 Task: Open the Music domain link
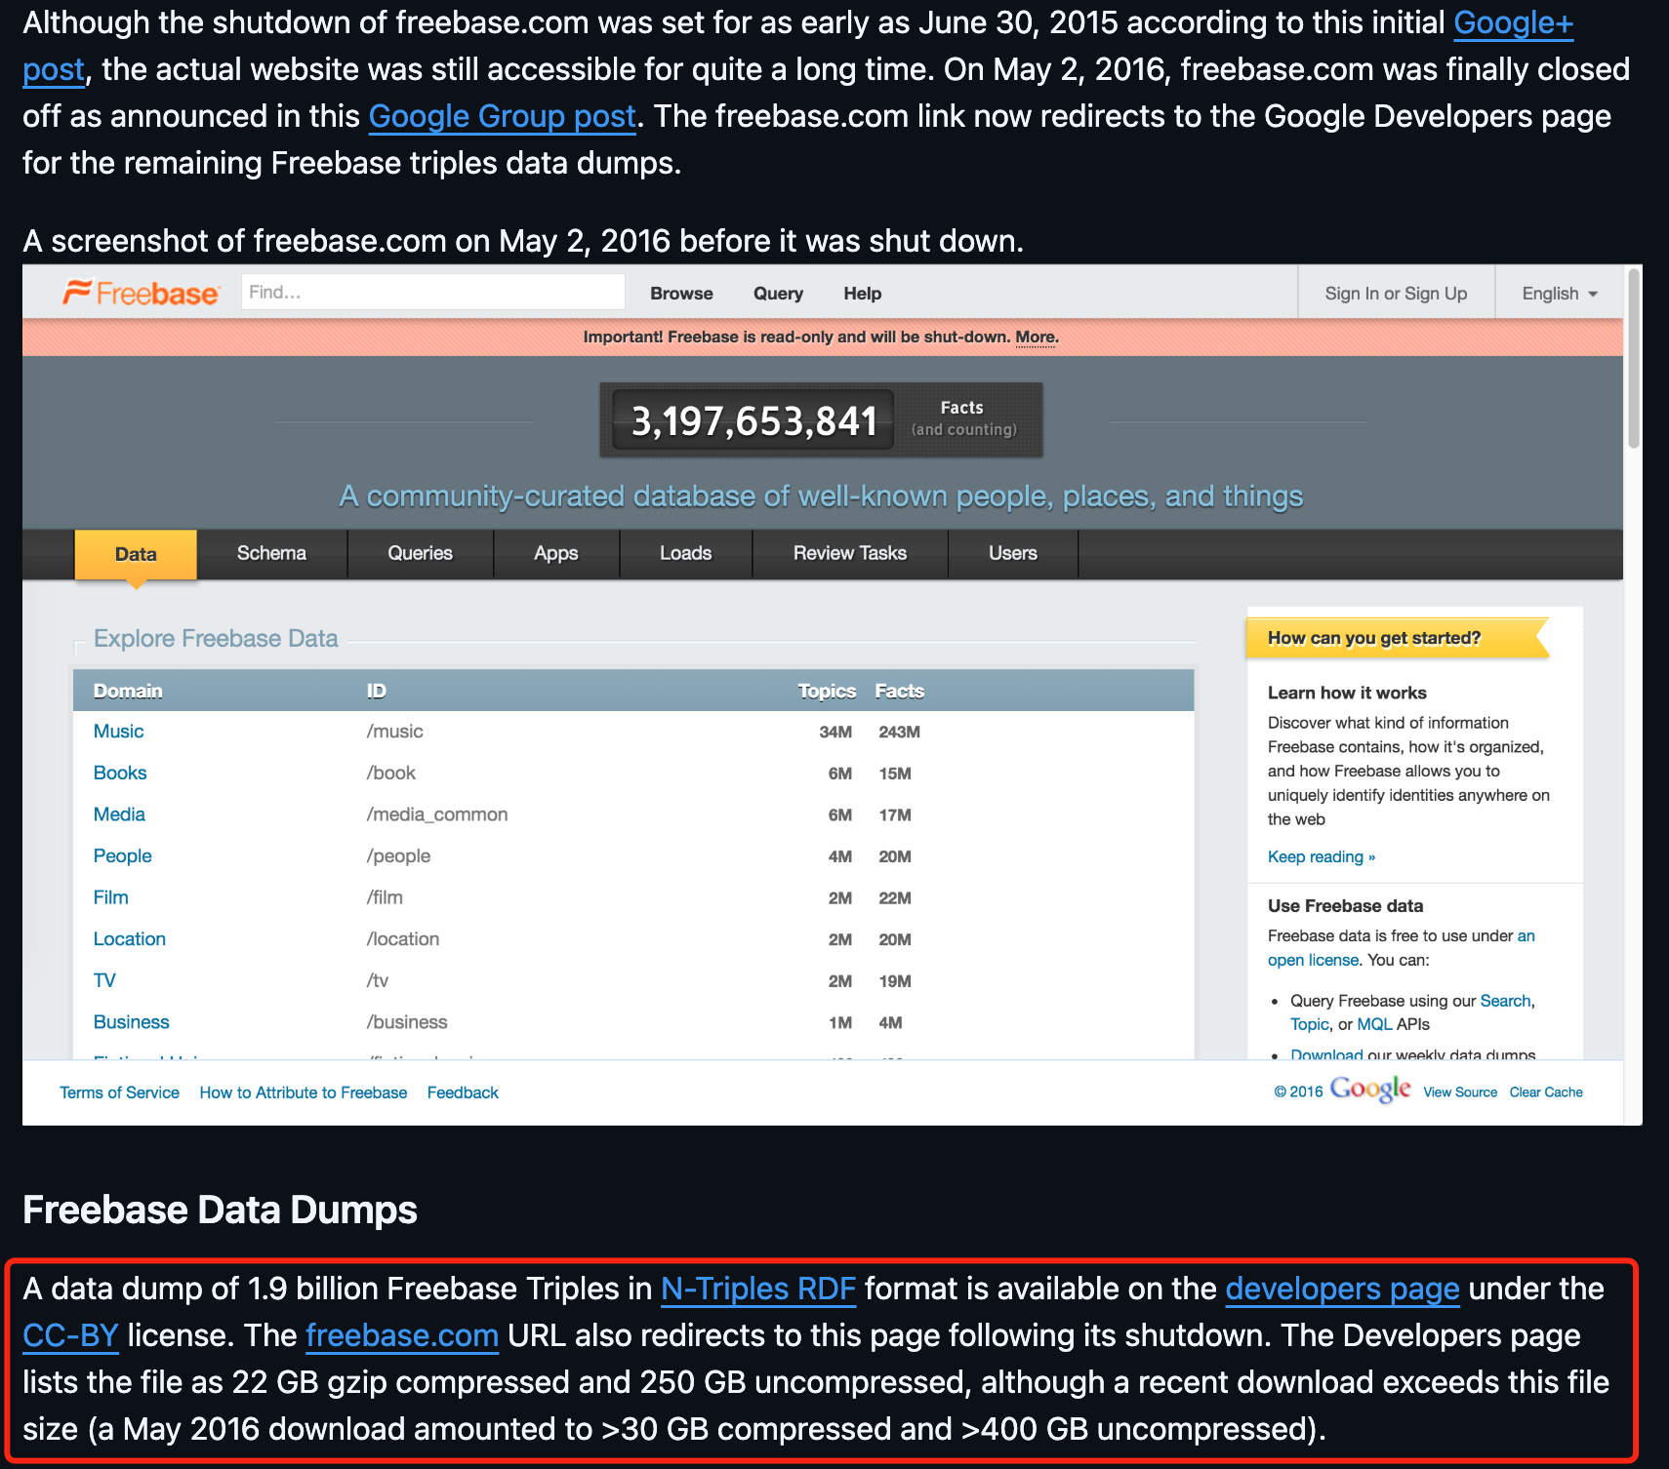coord(118,731)
